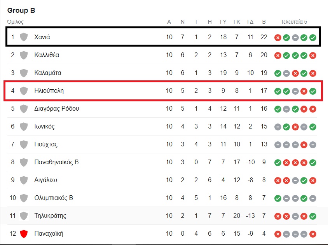
Task: Click the shield icon next to Καλλιθέα
Action: [x=24, y=55]
